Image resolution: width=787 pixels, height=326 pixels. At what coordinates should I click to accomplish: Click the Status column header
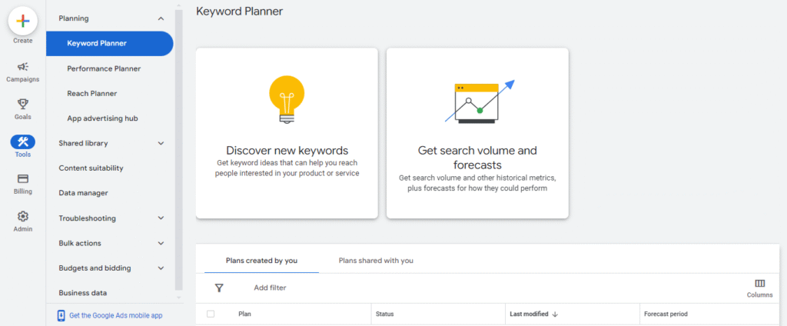point(385,314)
